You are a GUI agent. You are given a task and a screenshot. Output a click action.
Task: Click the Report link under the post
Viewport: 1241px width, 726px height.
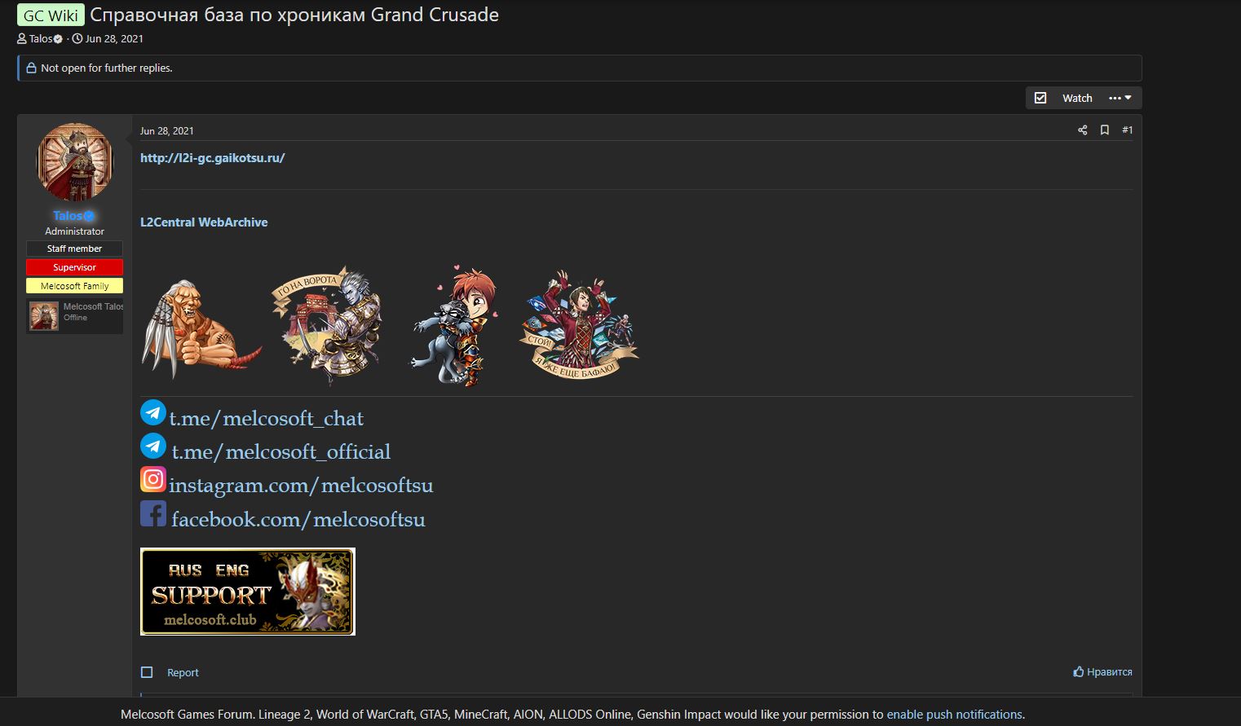coord(183,672)
